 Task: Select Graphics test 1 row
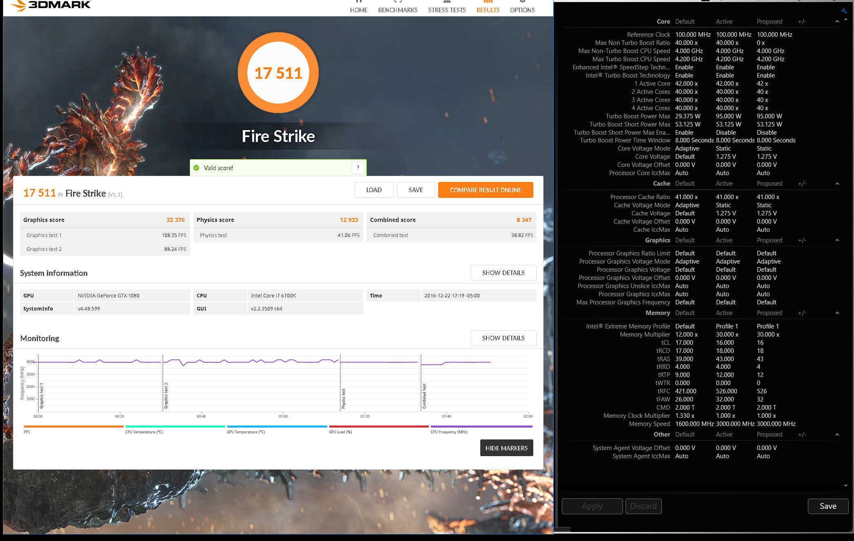click(x=105, y=235)
